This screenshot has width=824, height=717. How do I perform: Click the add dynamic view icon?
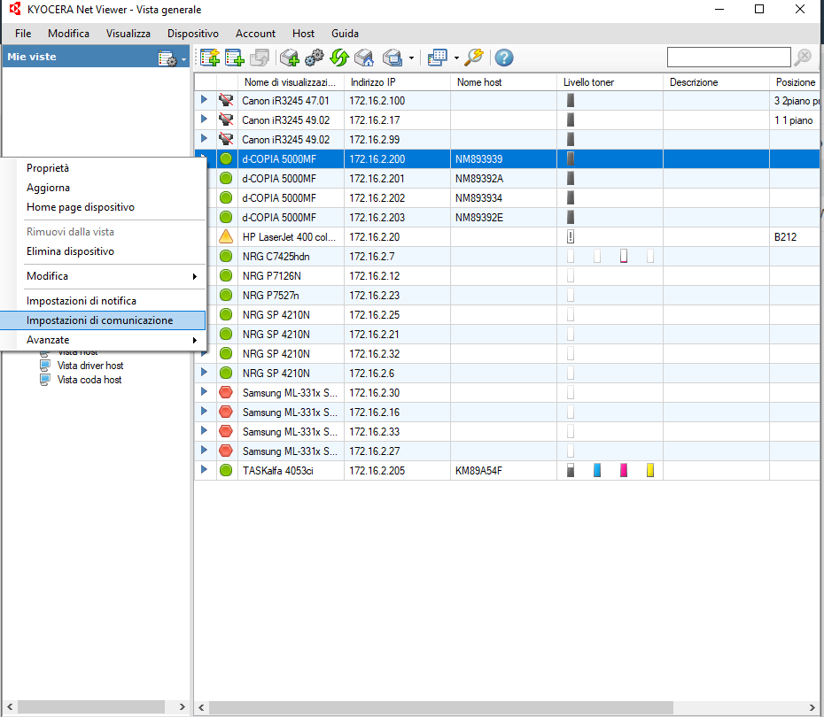[x=210, y=58]
